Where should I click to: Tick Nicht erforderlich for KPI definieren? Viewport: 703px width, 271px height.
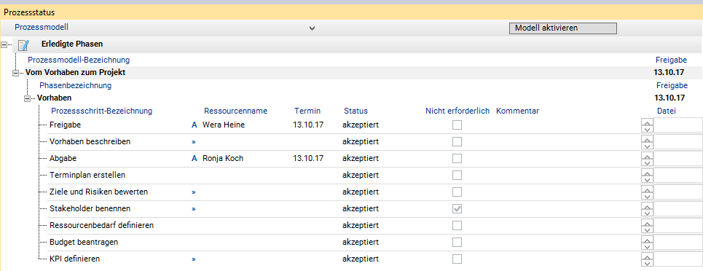(x=457, y=259)
